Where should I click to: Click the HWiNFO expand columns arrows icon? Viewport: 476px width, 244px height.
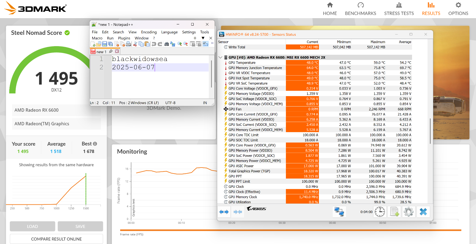tap(224, 212)
